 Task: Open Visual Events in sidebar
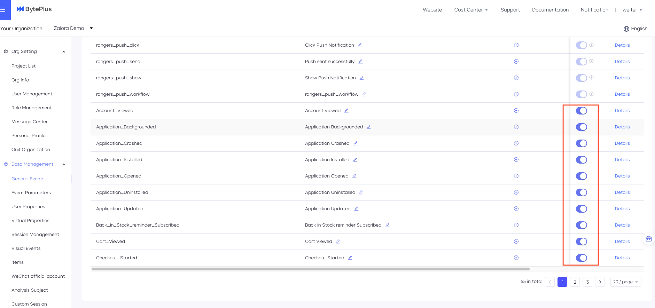(26, 248)
